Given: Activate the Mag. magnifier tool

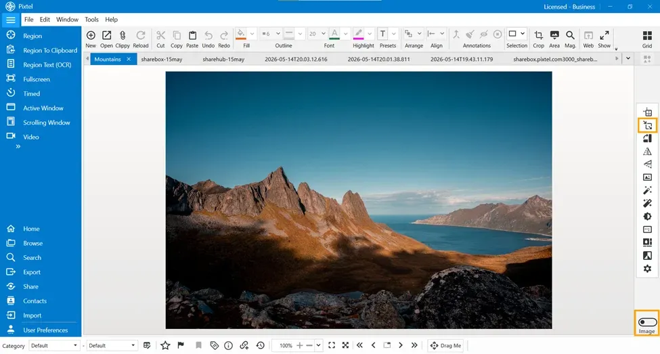Looking at the screenshot, I should coord(570,35).
